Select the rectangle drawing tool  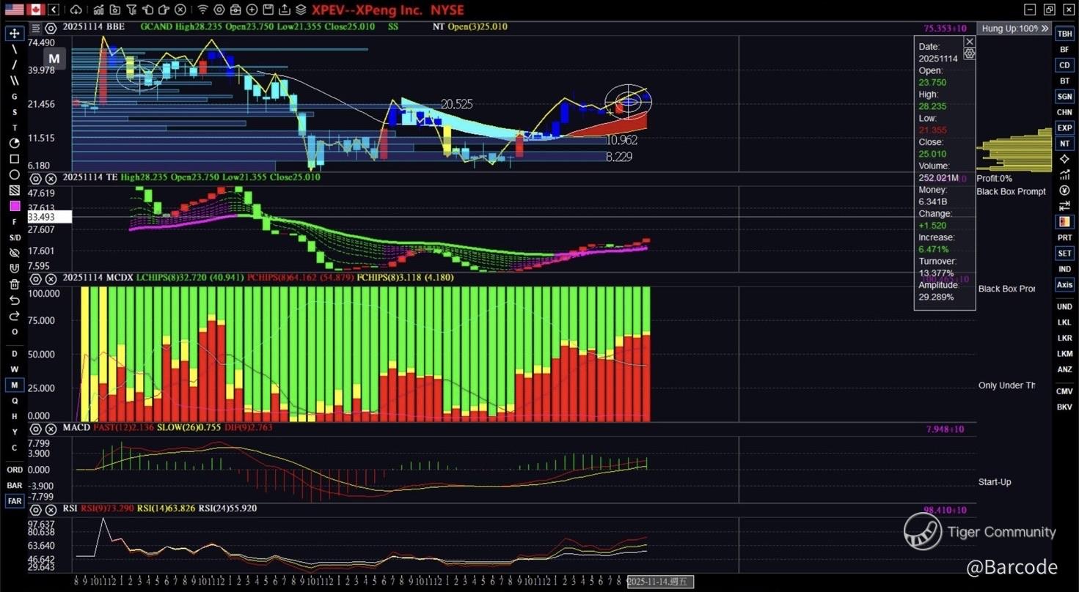pos(15,159)
